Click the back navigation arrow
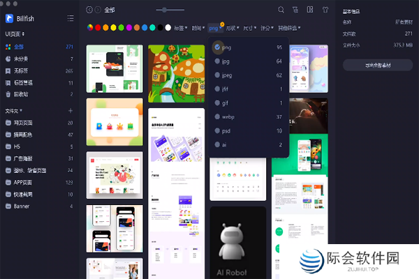Image resolution: width=419 pixels, height=279 pixels. click(x=89, y=10)
